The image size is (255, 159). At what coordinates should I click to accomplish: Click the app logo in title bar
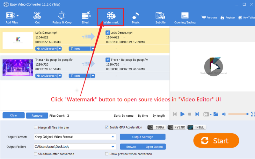[6, 4]
